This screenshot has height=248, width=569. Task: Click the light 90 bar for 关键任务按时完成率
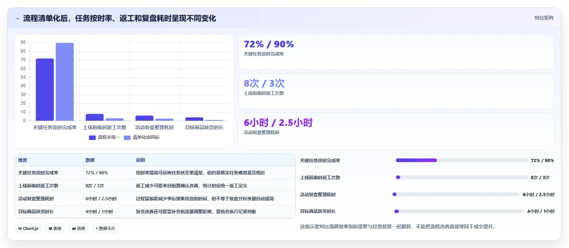point(65,82)
